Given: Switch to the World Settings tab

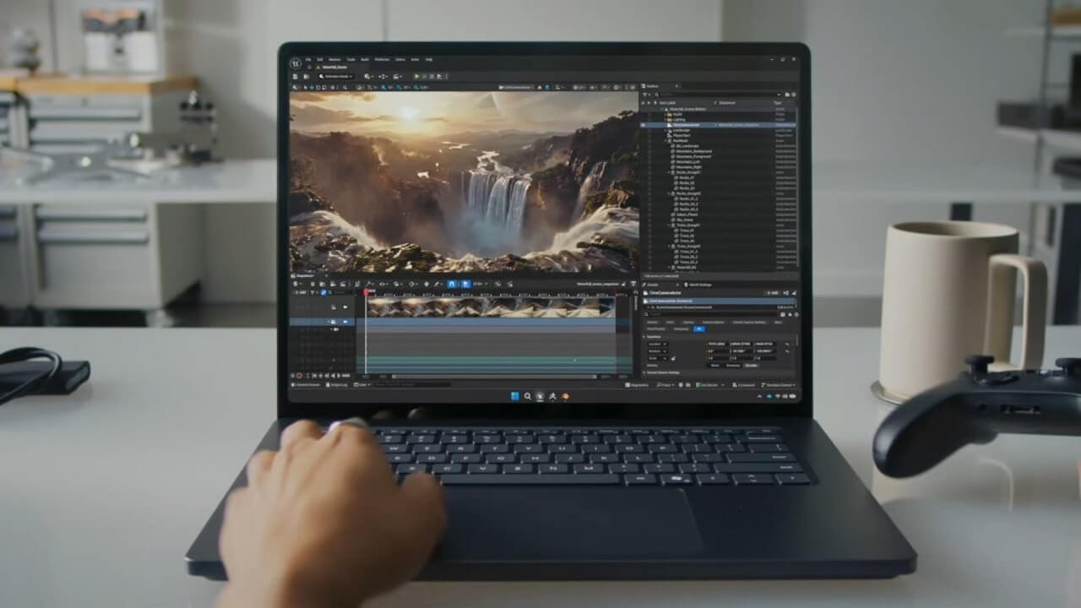Looking at the screenshot, I should [698, 285].
